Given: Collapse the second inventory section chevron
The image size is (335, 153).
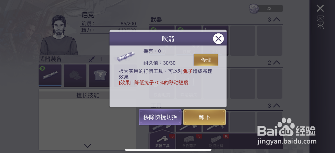Looking at the screenshot, I should tap(277, 62).
